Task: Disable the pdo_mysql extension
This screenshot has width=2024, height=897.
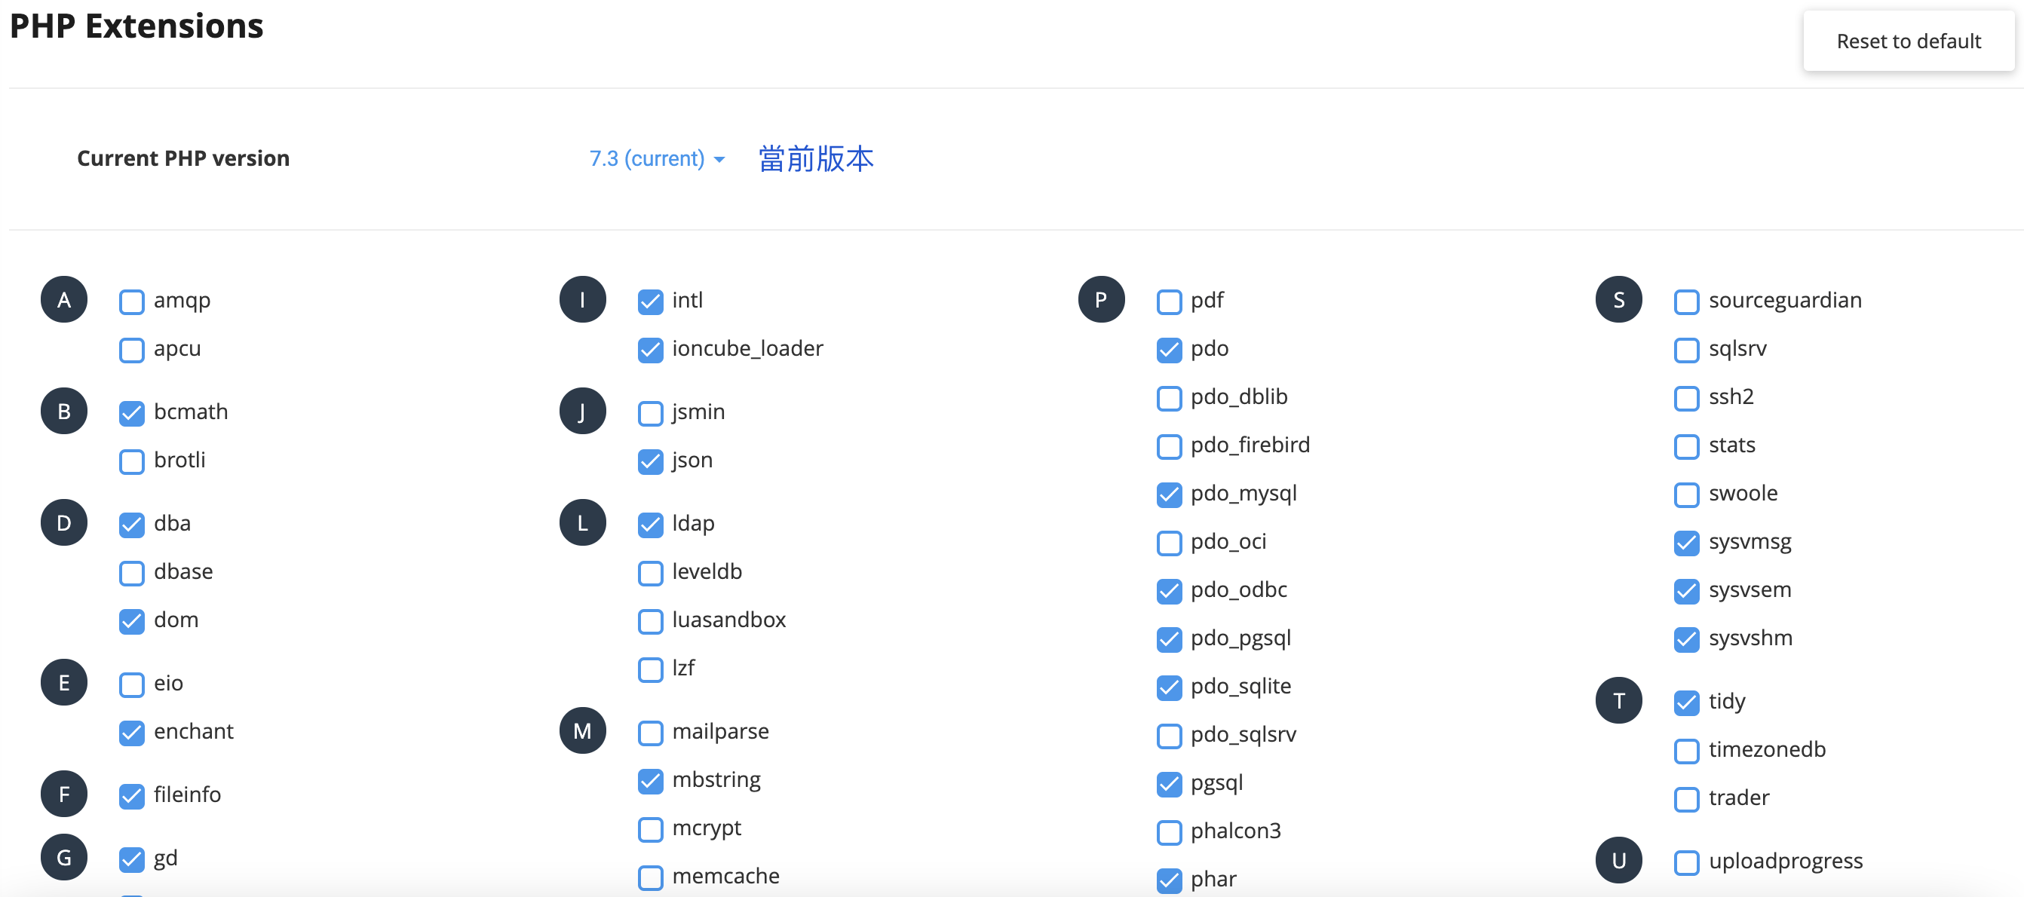Action: tap(1168, 494)
